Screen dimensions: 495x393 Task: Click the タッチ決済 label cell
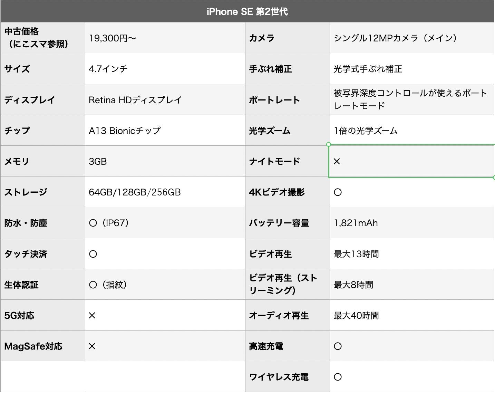coord(43,253)
